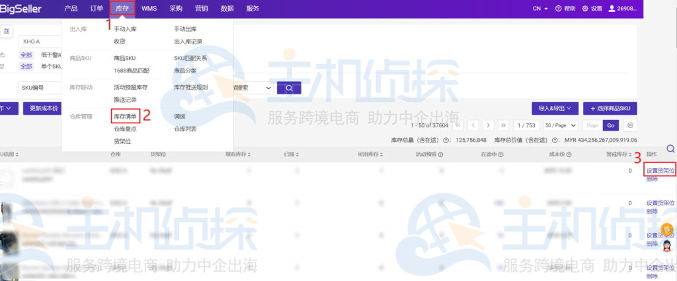Image resolution: width=677 pixels, height=281 pixels.
Task: Show info for 库存总价值 question mark
Action: pos(553,140)
